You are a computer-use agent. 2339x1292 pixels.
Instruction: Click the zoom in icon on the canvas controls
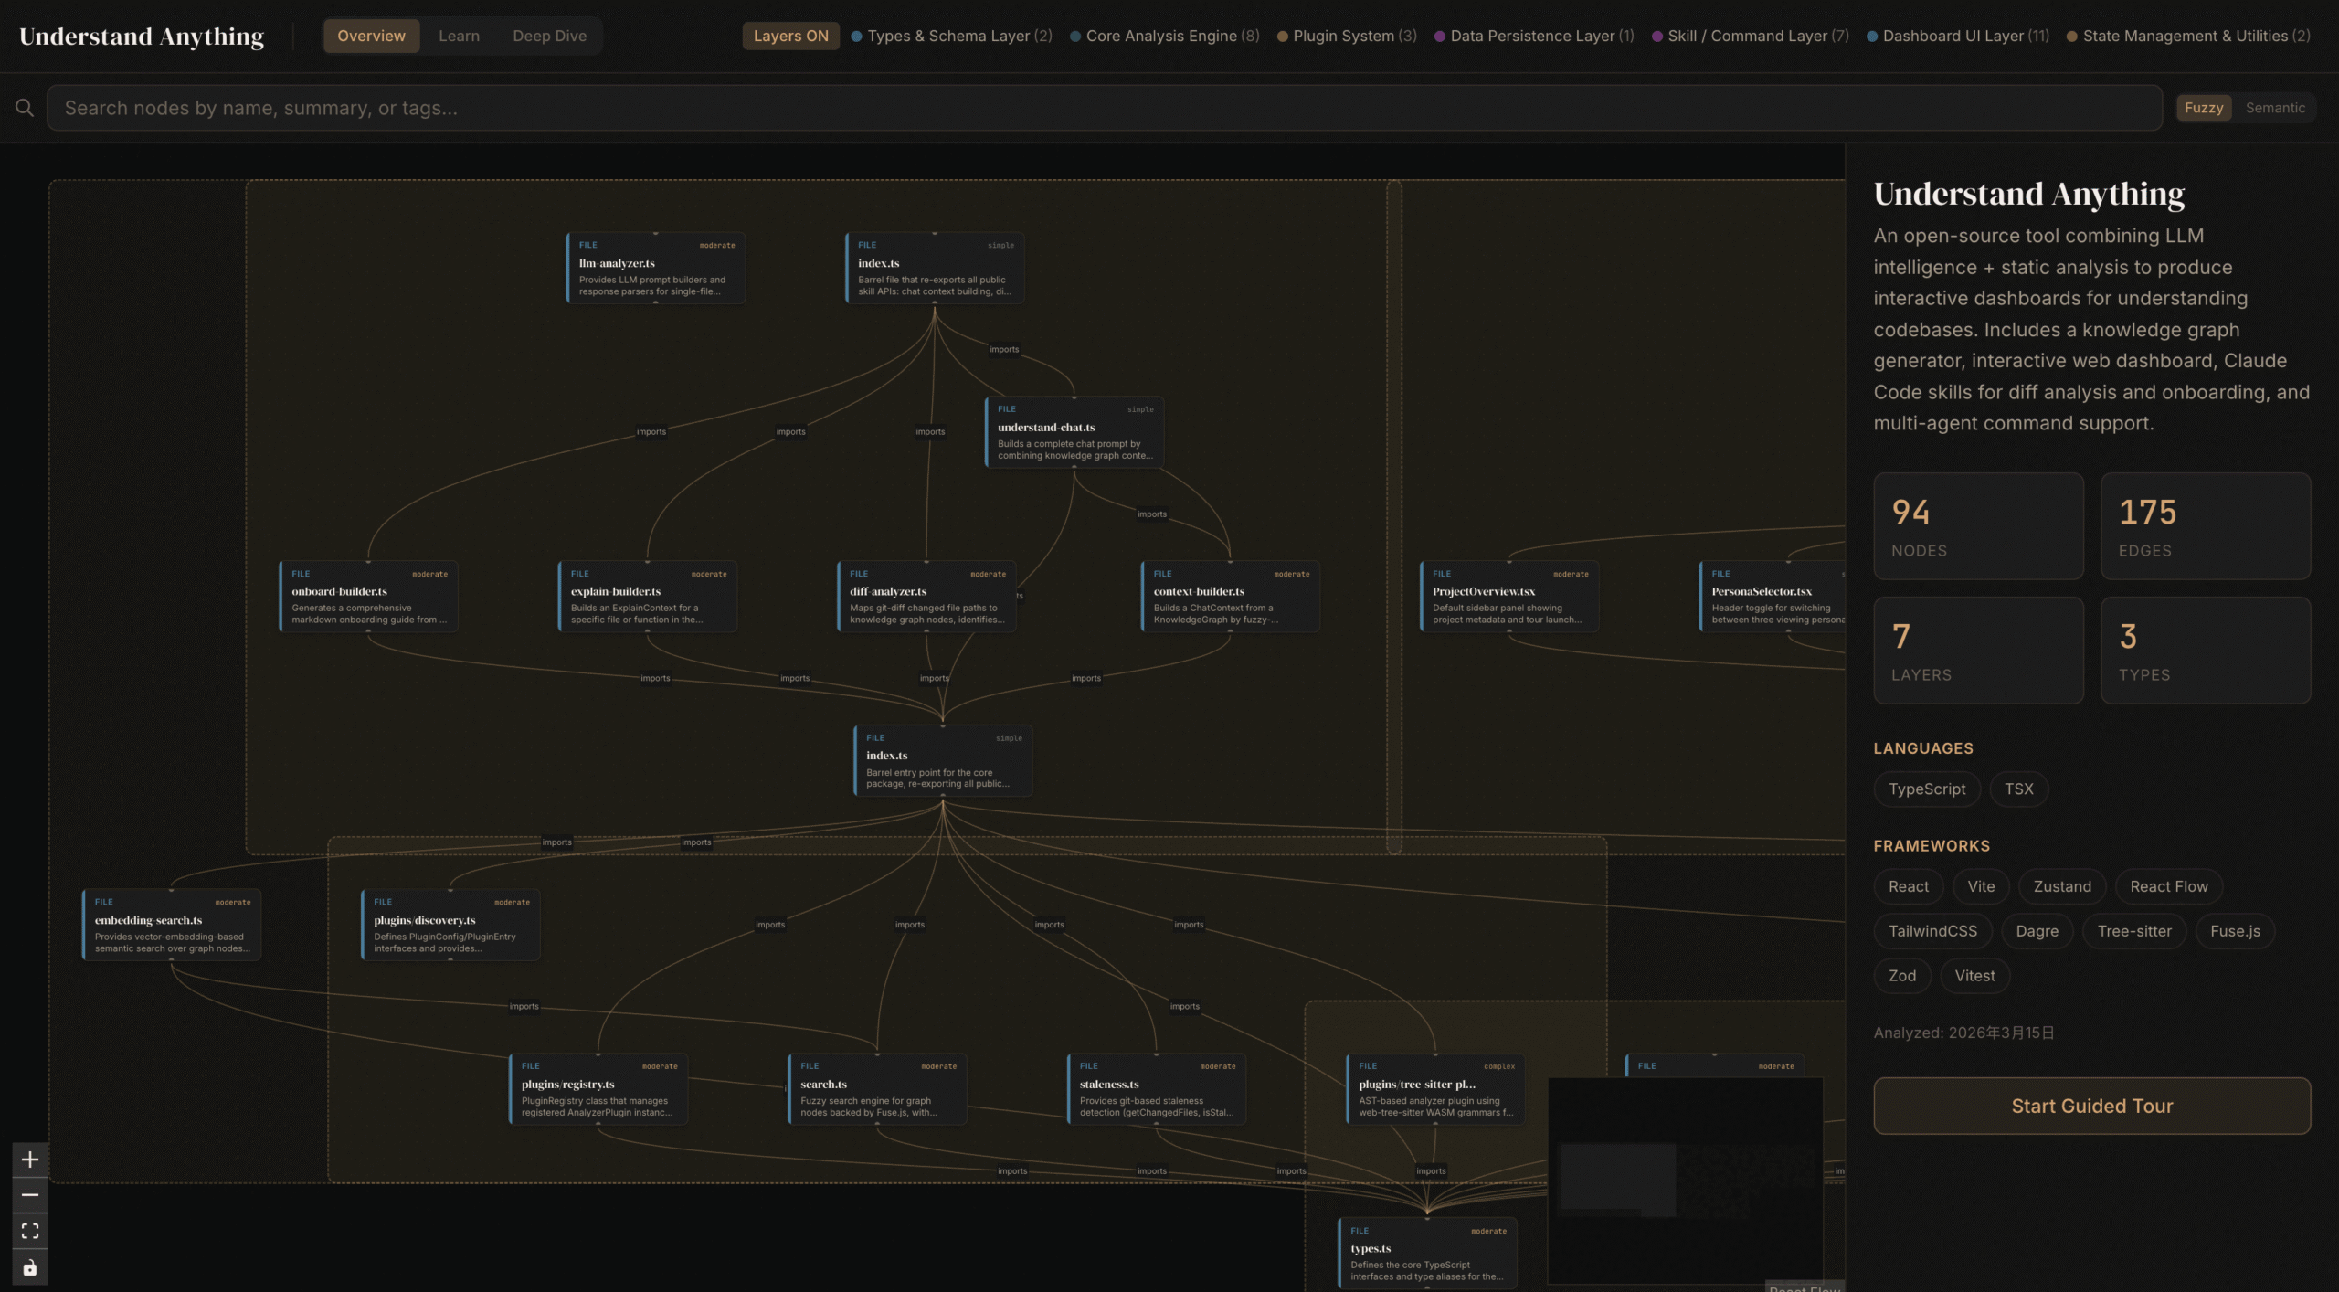[x=29, y=1159]
